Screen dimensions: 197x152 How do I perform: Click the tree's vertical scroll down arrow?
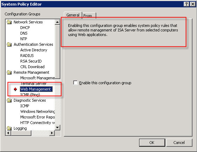[x=58, y=128]
